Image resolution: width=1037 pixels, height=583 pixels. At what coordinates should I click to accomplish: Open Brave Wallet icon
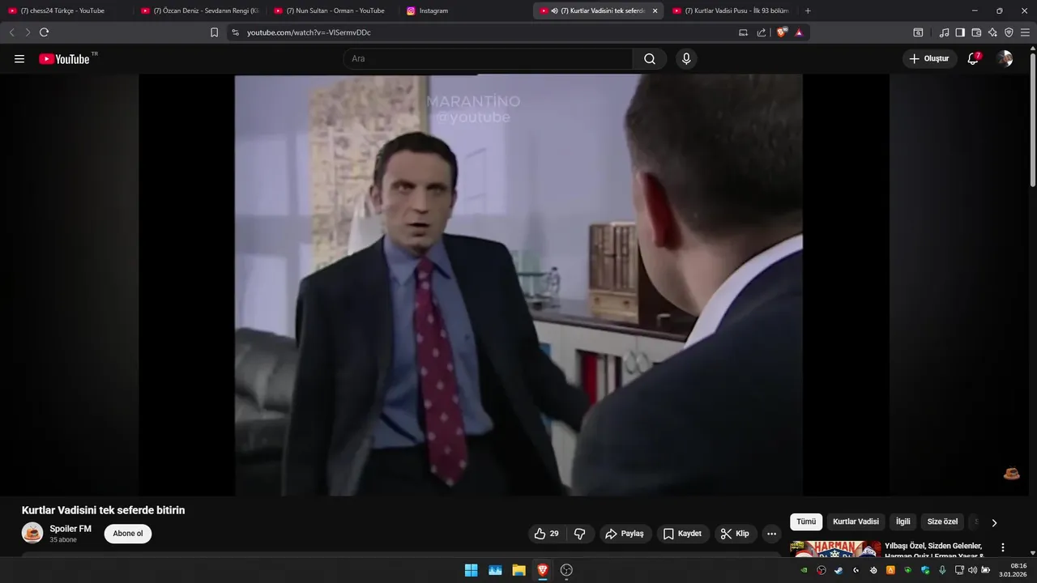tap(976, 32)
